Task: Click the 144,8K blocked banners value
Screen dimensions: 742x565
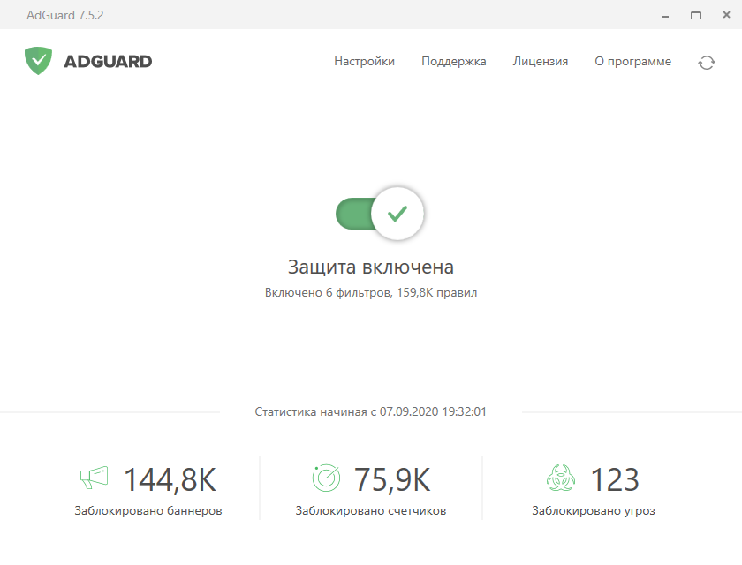Action: (170, 480)
